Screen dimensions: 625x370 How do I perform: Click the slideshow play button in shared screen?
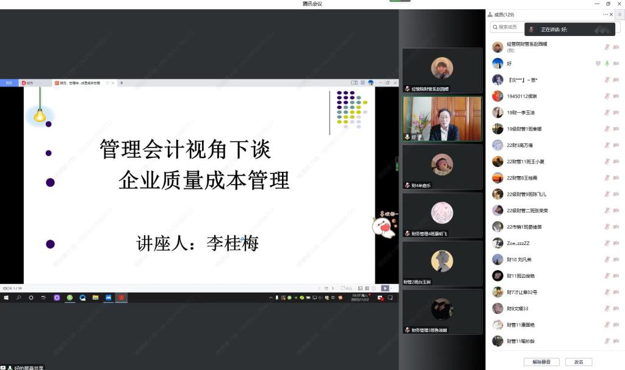(385, 288)
